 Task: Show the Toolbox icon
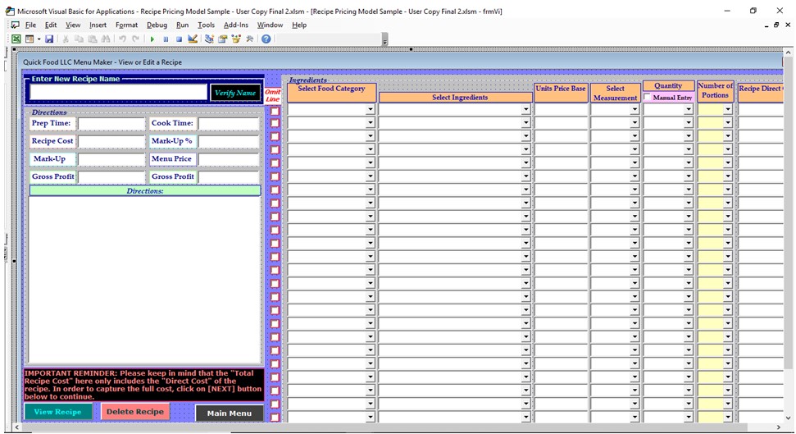pos(249,39)
